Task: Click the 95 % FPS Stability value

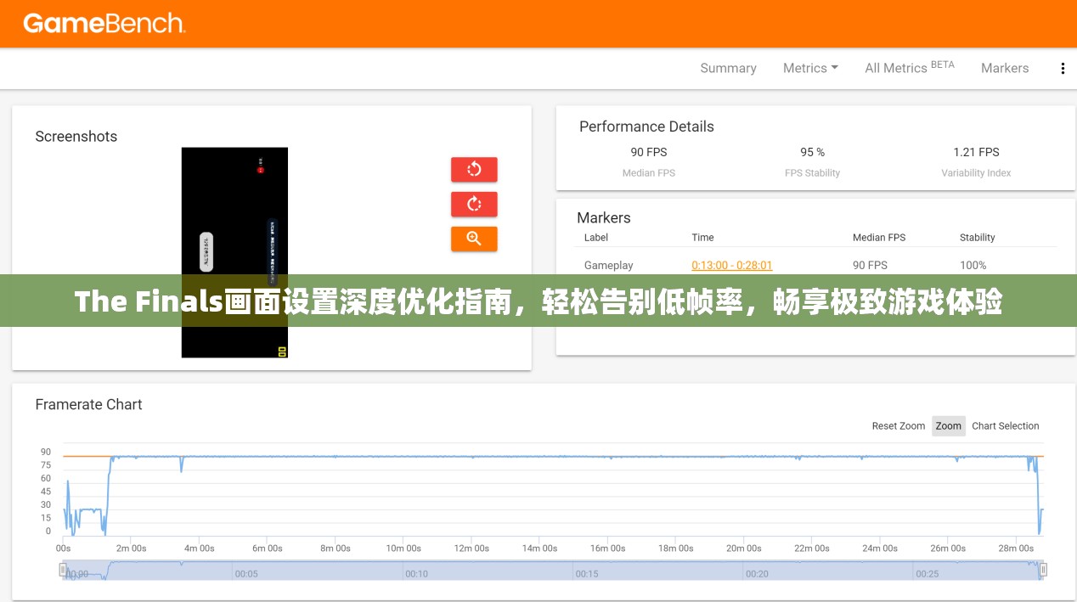Action: pyautogui.click(x=813, y=152)
